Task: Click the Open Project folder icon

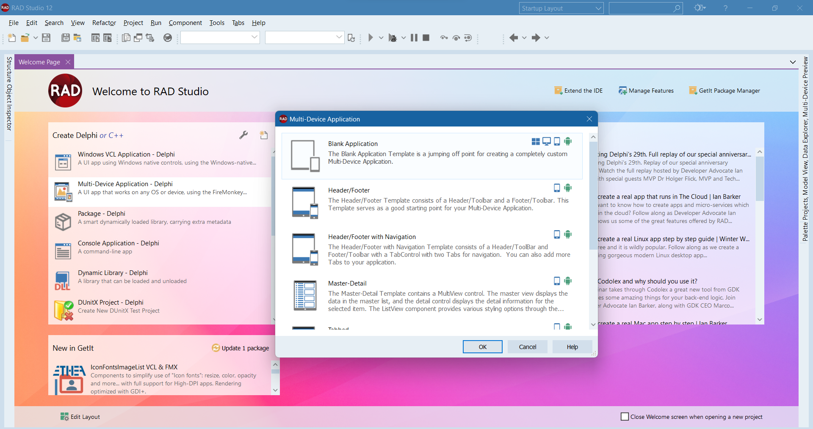Action: 25,38
